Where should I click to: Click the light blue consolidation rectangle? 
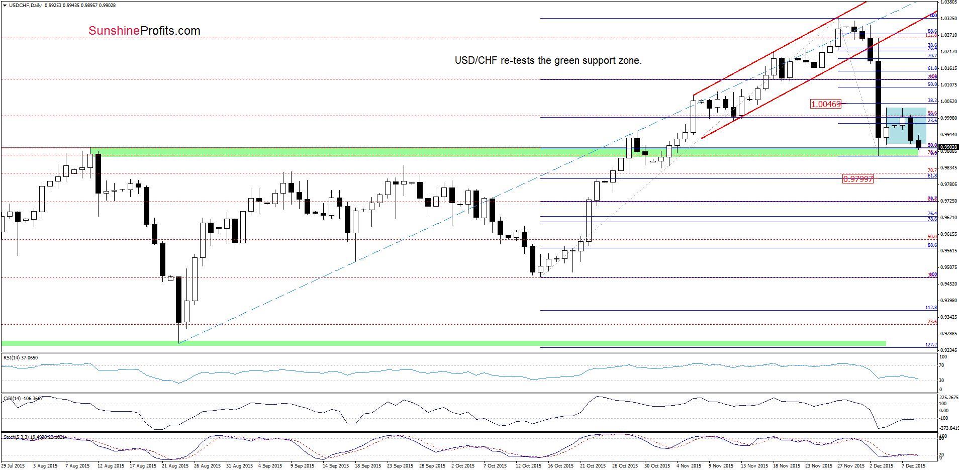tap(906, 126)
